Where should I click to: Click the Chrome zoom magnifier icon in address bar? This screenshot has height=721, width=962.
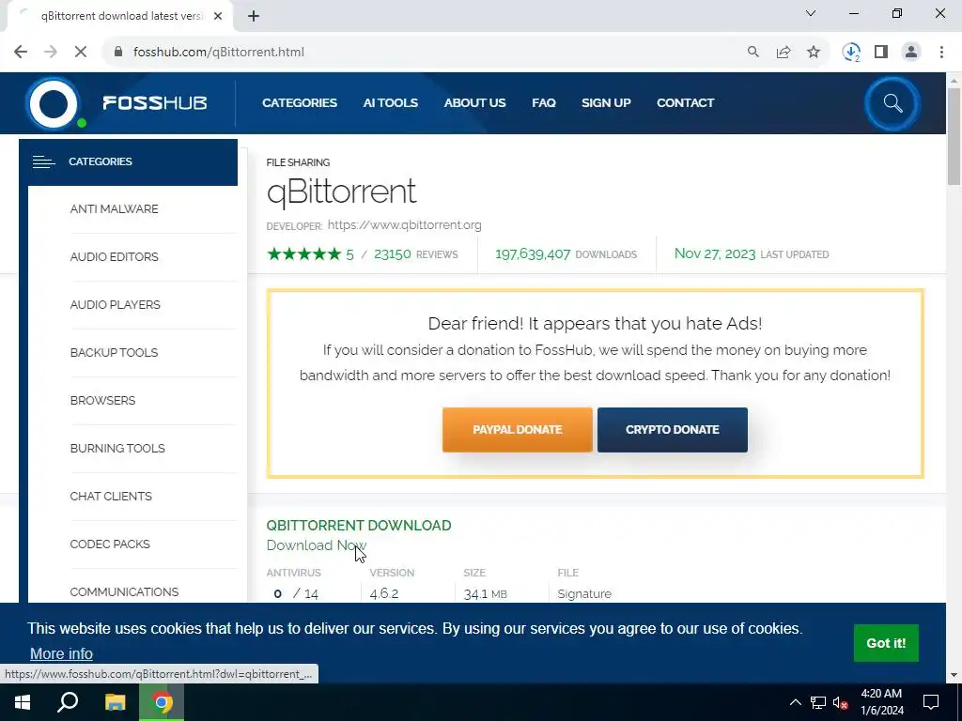(753, 53)
